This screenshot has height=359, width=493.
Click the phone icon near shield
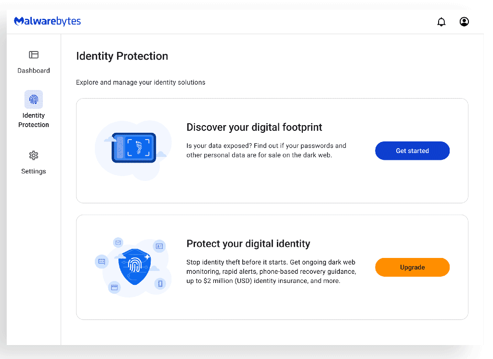point(160,284)
